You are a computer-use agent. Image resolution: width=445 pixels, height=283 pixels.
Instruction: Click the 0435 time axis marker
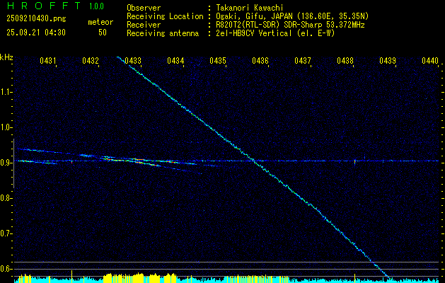(x=218, y=60)
